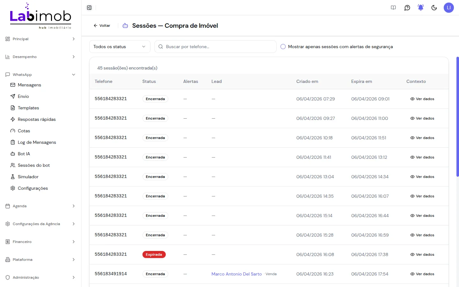Open the Todos os status dropdown

point(120,47)
